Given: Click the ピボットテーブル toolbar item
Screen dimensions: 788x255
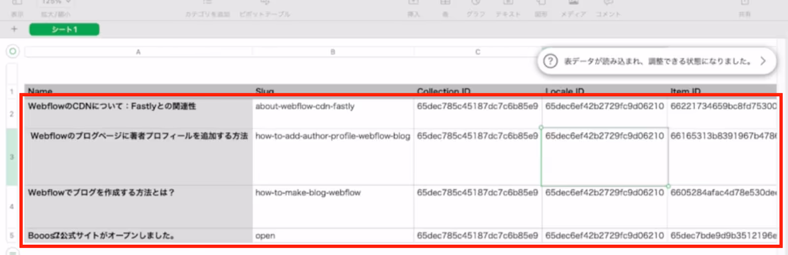Looking at the screenshot, I should (x=264, y=9).
